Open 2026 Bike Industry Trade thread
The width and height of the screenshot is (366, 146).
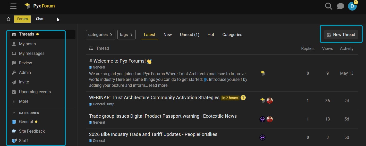pyautogui.click(x=153, y=134)
